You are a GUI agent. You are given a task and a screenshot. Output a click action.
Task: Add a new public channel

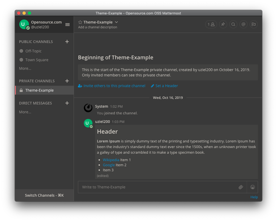[67, 42]
